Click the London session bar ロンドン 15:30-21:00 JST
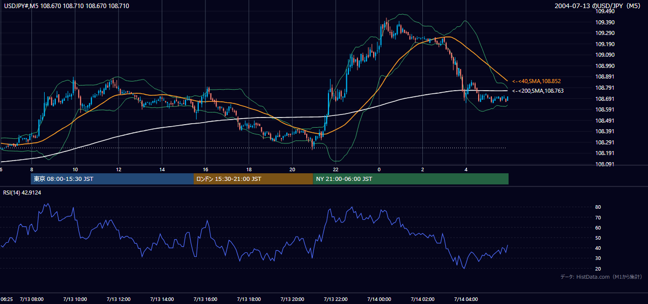This screenshot has width=648, height=304. tap(254, 179)
